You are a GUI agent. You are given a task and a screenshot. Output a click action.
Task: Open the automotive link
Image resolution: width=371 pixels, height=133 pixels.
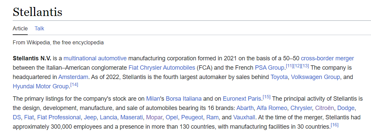click(x=112, y=58)
